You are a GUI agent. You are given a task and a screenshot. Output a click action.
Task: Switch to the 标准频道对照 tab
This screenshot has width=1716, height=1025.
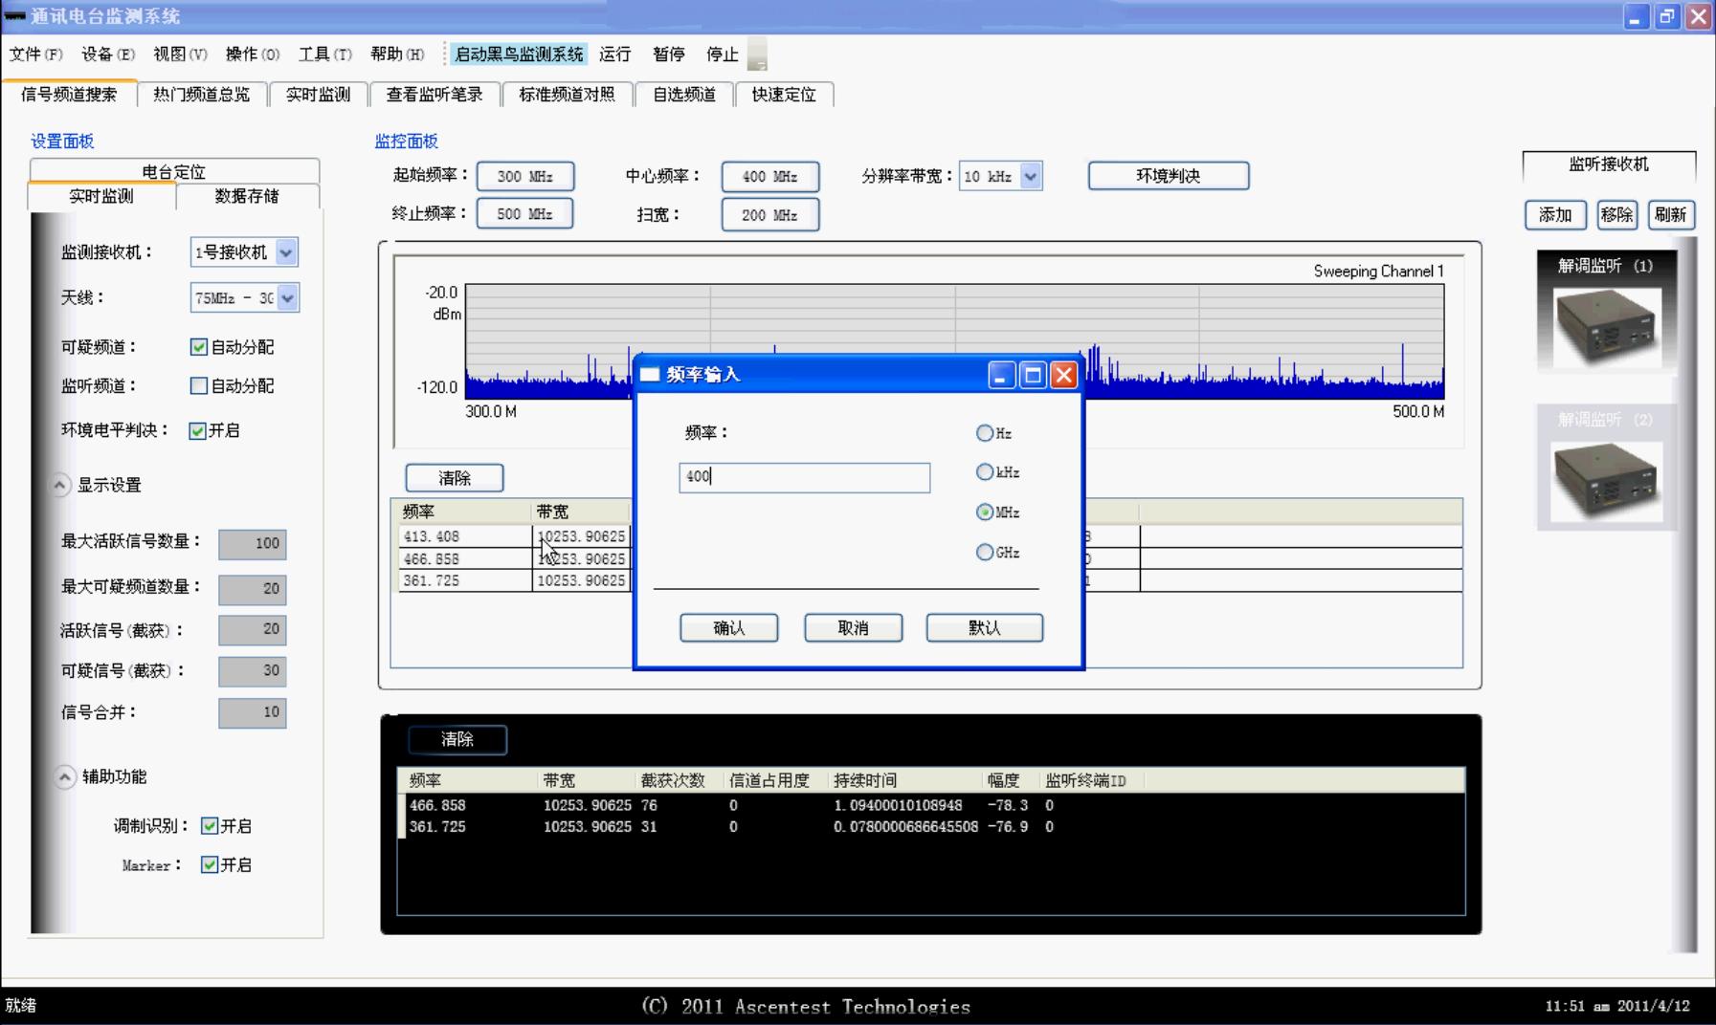tap(568, 94)
